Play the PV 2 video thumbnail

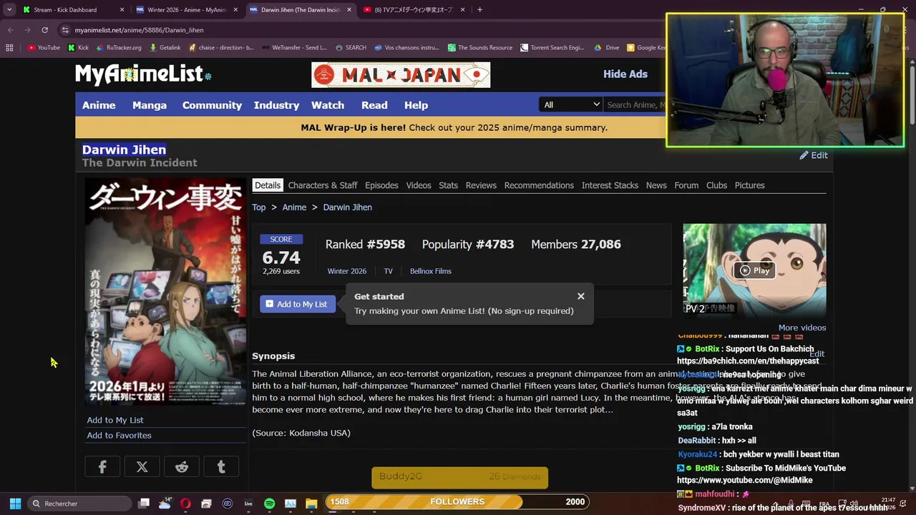pyautogui.click(x=754, y=270)
